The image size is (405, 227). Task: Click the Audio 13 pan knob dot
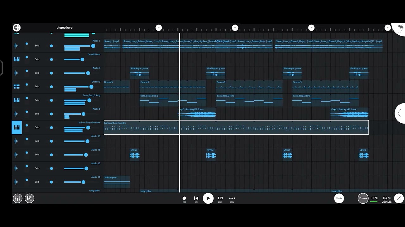(x=51, y=141)
